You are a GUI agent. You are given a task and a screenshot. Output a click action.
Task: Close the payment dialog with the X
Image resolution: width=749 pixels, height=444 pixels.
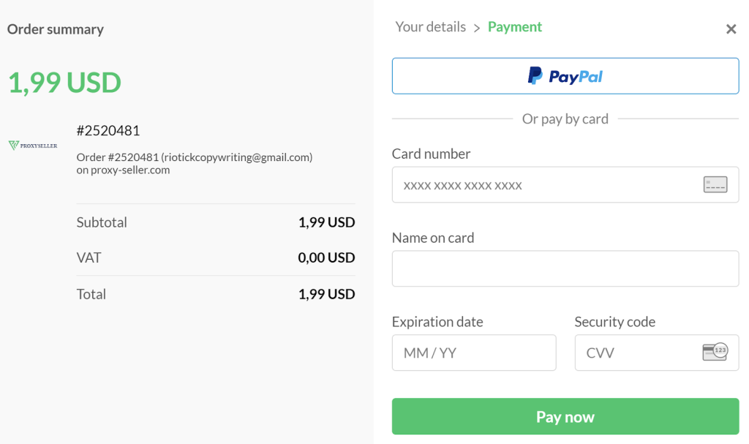731,29
